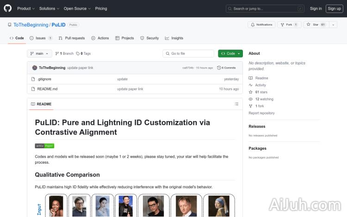Viewport: 347px width, 217px height.
Task: Click the Notifications bell button
Action: coord(261,25)
